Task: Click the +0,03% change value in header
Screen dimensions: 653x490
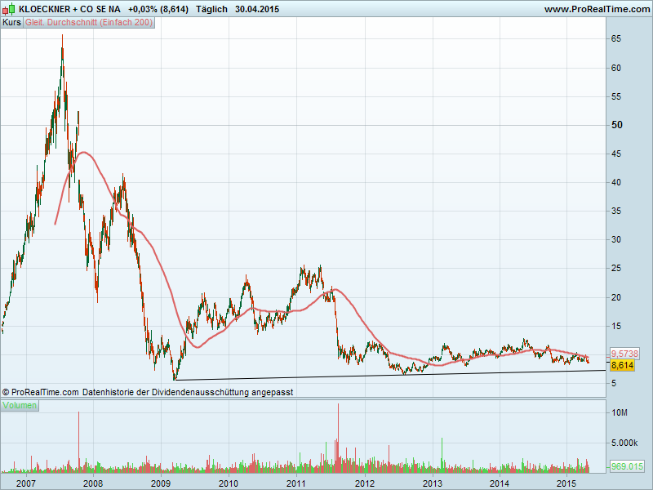Action: coord(145,9)
